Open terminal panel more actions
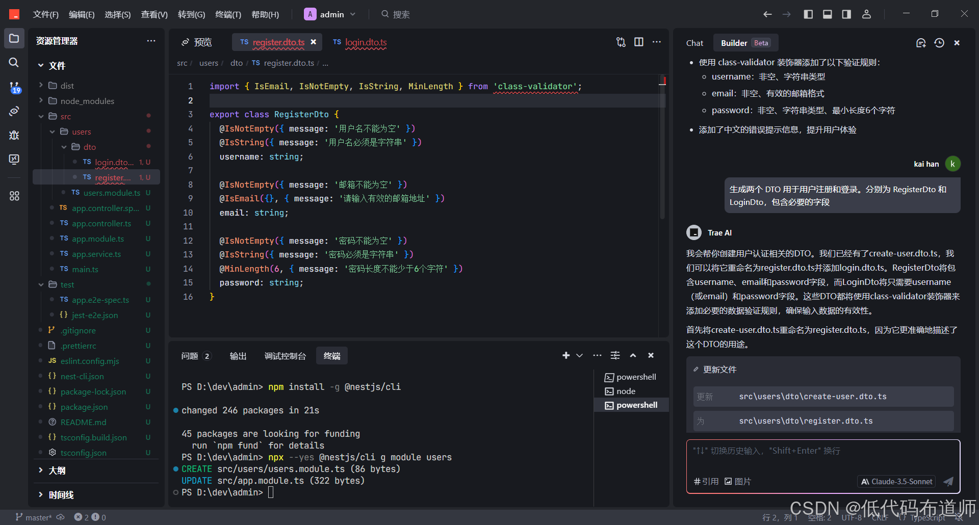Image resolution: width=979 pixels, height=525 pixels. 597,355
